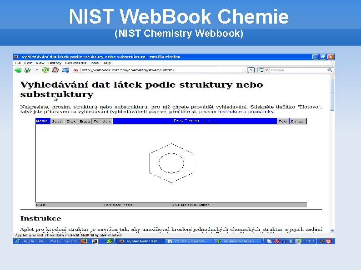Click the "Template Mode" status text
The image size is (361, 270).
tap(118, 205)
